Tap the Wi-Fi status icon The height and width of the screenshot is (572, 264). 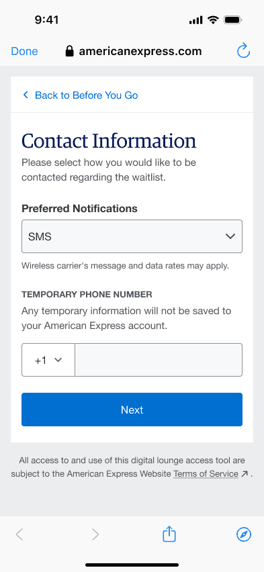click(x=213, y=19)
